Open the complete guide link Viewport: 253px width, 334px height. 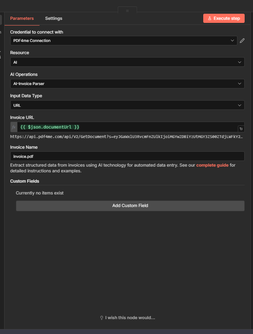(212, 165)
